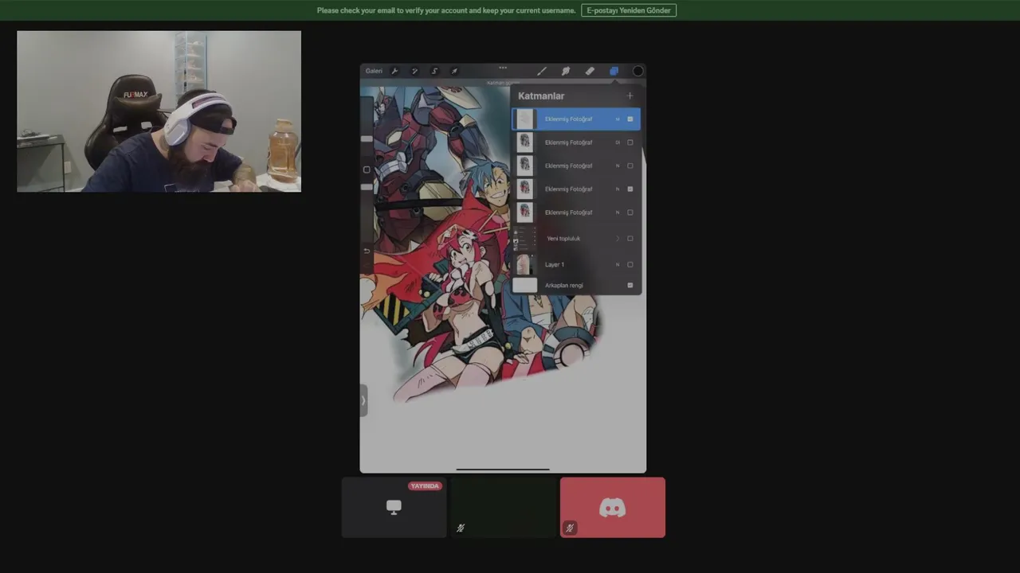Open the color picker circle
Viewport: 1020px width, 573px height.
coord(637,71)
